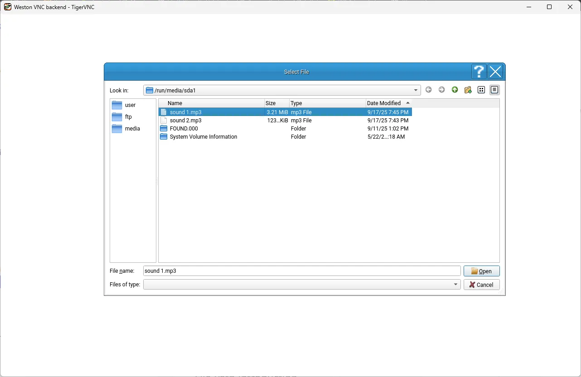
Task: Cancel the file selection dialog
Action: point(481,285)
